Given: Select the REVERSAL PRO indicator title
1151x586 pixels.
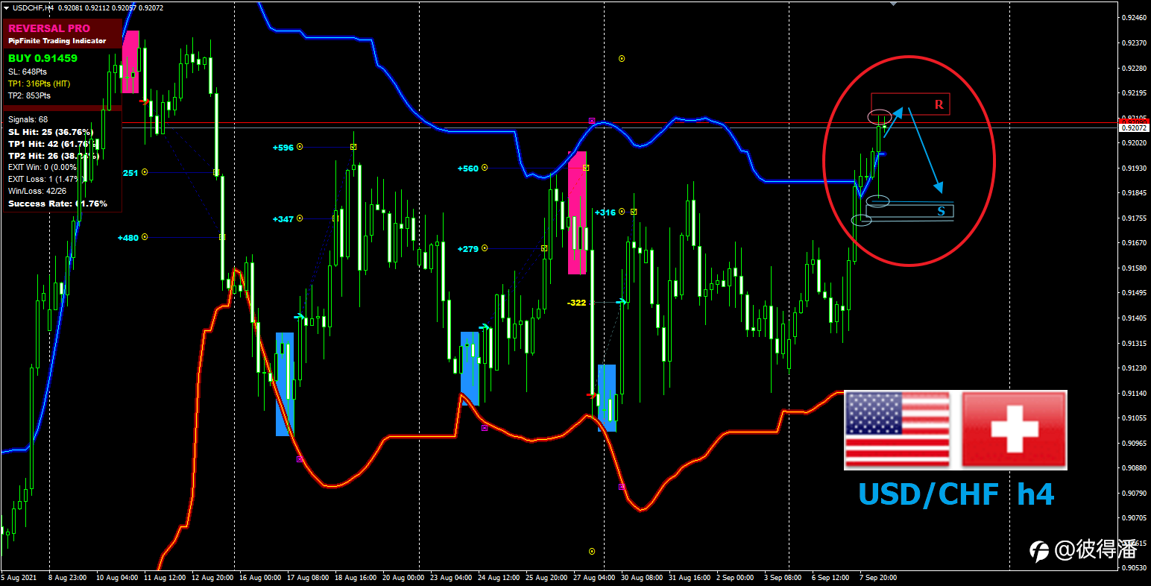Looking at the screenshot, I should pyautogui.click(x=49, y=28).
